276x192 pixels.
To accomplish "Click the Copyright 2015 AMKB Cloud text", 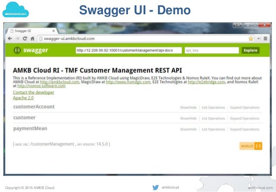I will 29,188.
